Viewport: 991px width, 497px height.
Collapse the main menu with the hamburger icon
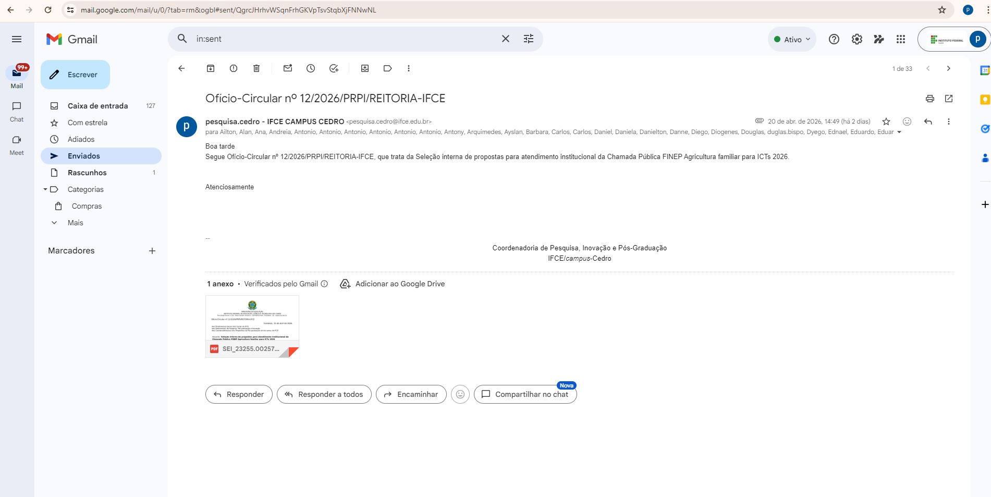click(x=17, y=39)
